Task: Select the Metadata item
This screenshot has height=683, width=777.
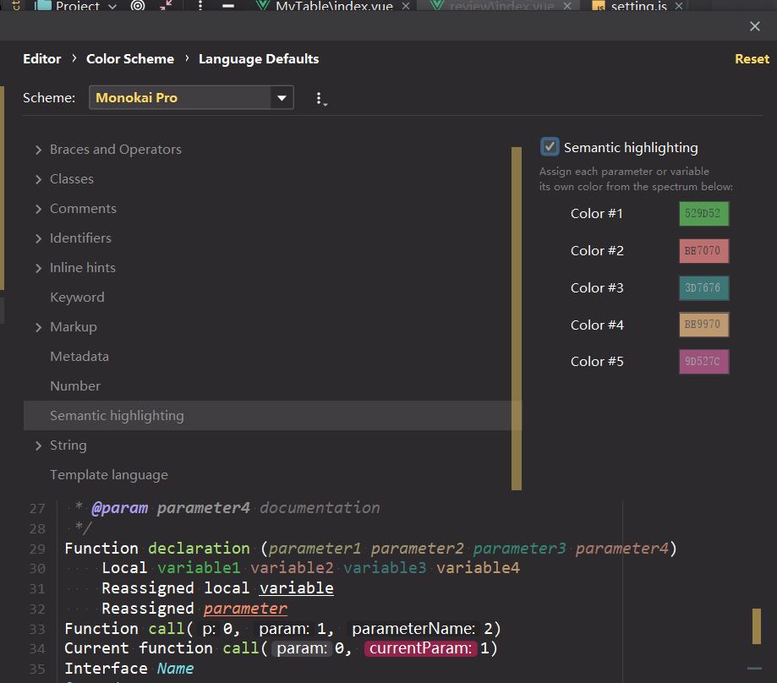Action: (x=79, y=357)
